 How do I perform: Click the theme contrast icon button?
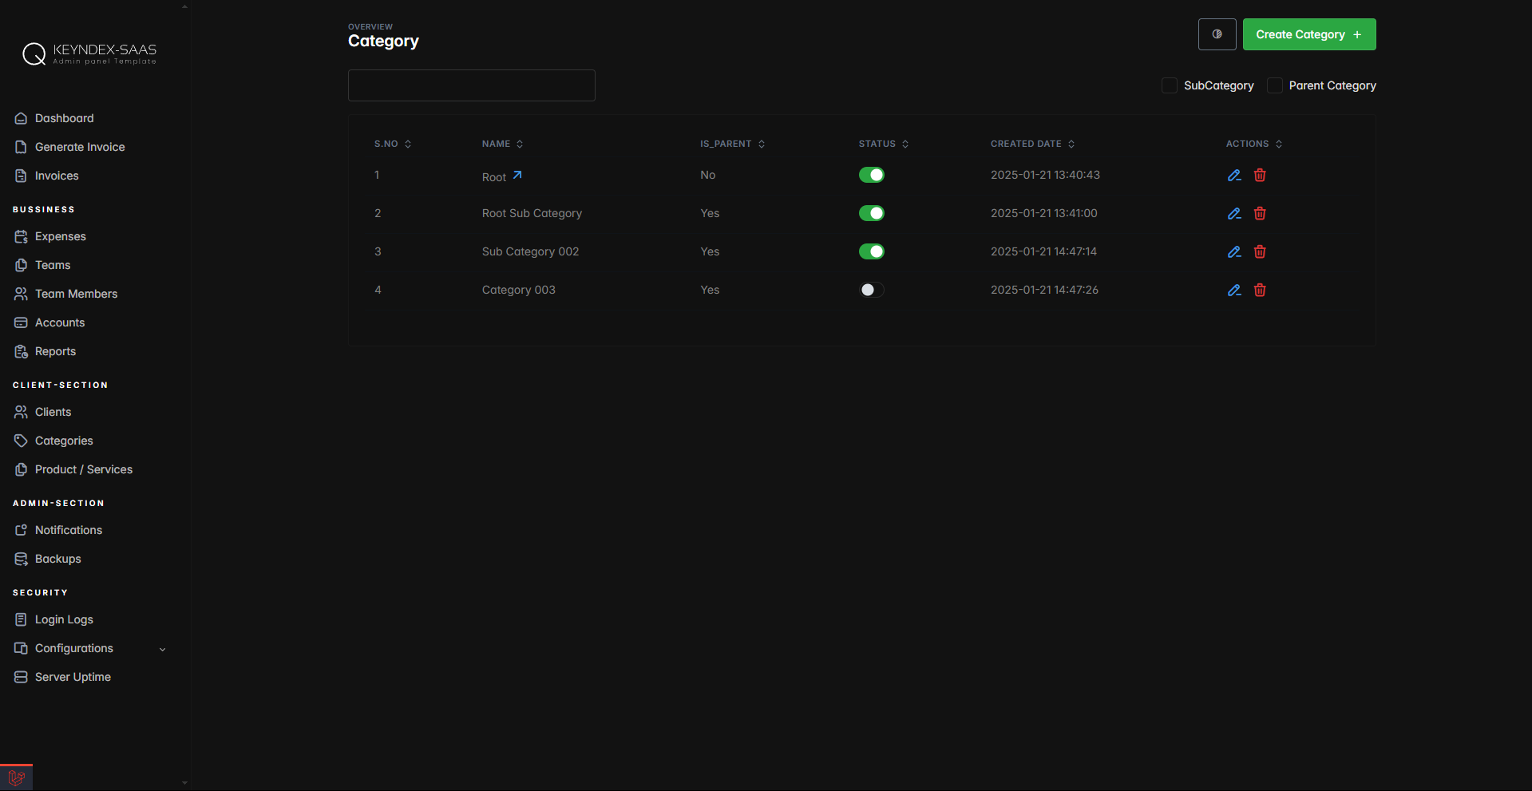(1217, 34)
